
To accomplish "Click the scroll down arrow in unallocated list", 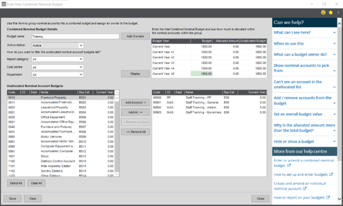I will [x=117, y=174].
